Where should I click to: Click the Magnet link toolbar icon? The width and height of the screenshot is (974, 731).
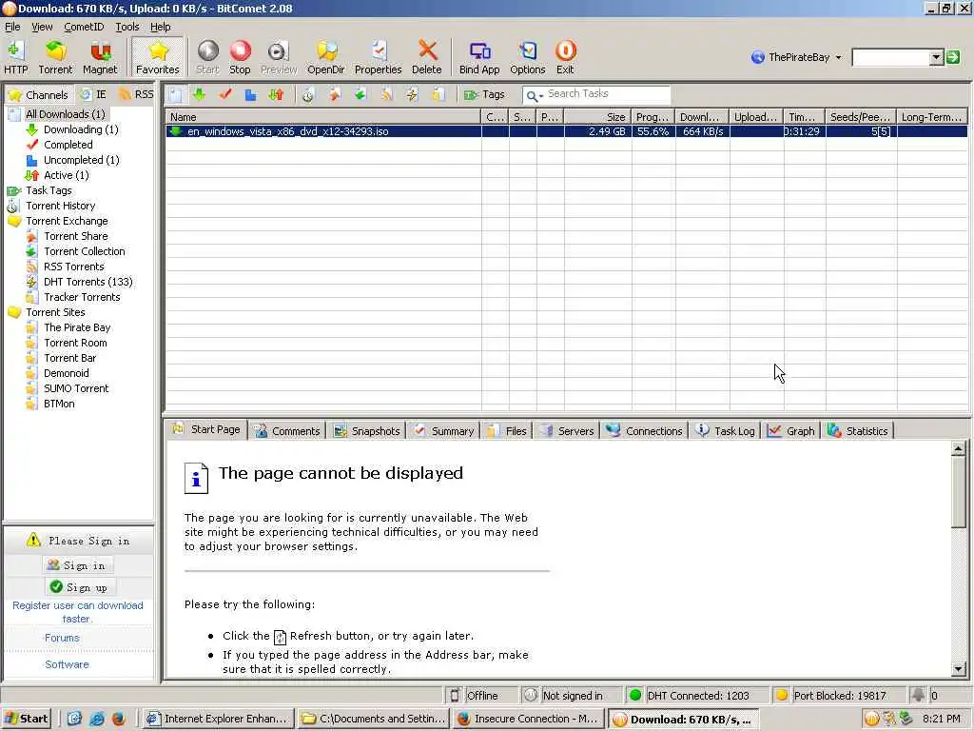point(99,57)
